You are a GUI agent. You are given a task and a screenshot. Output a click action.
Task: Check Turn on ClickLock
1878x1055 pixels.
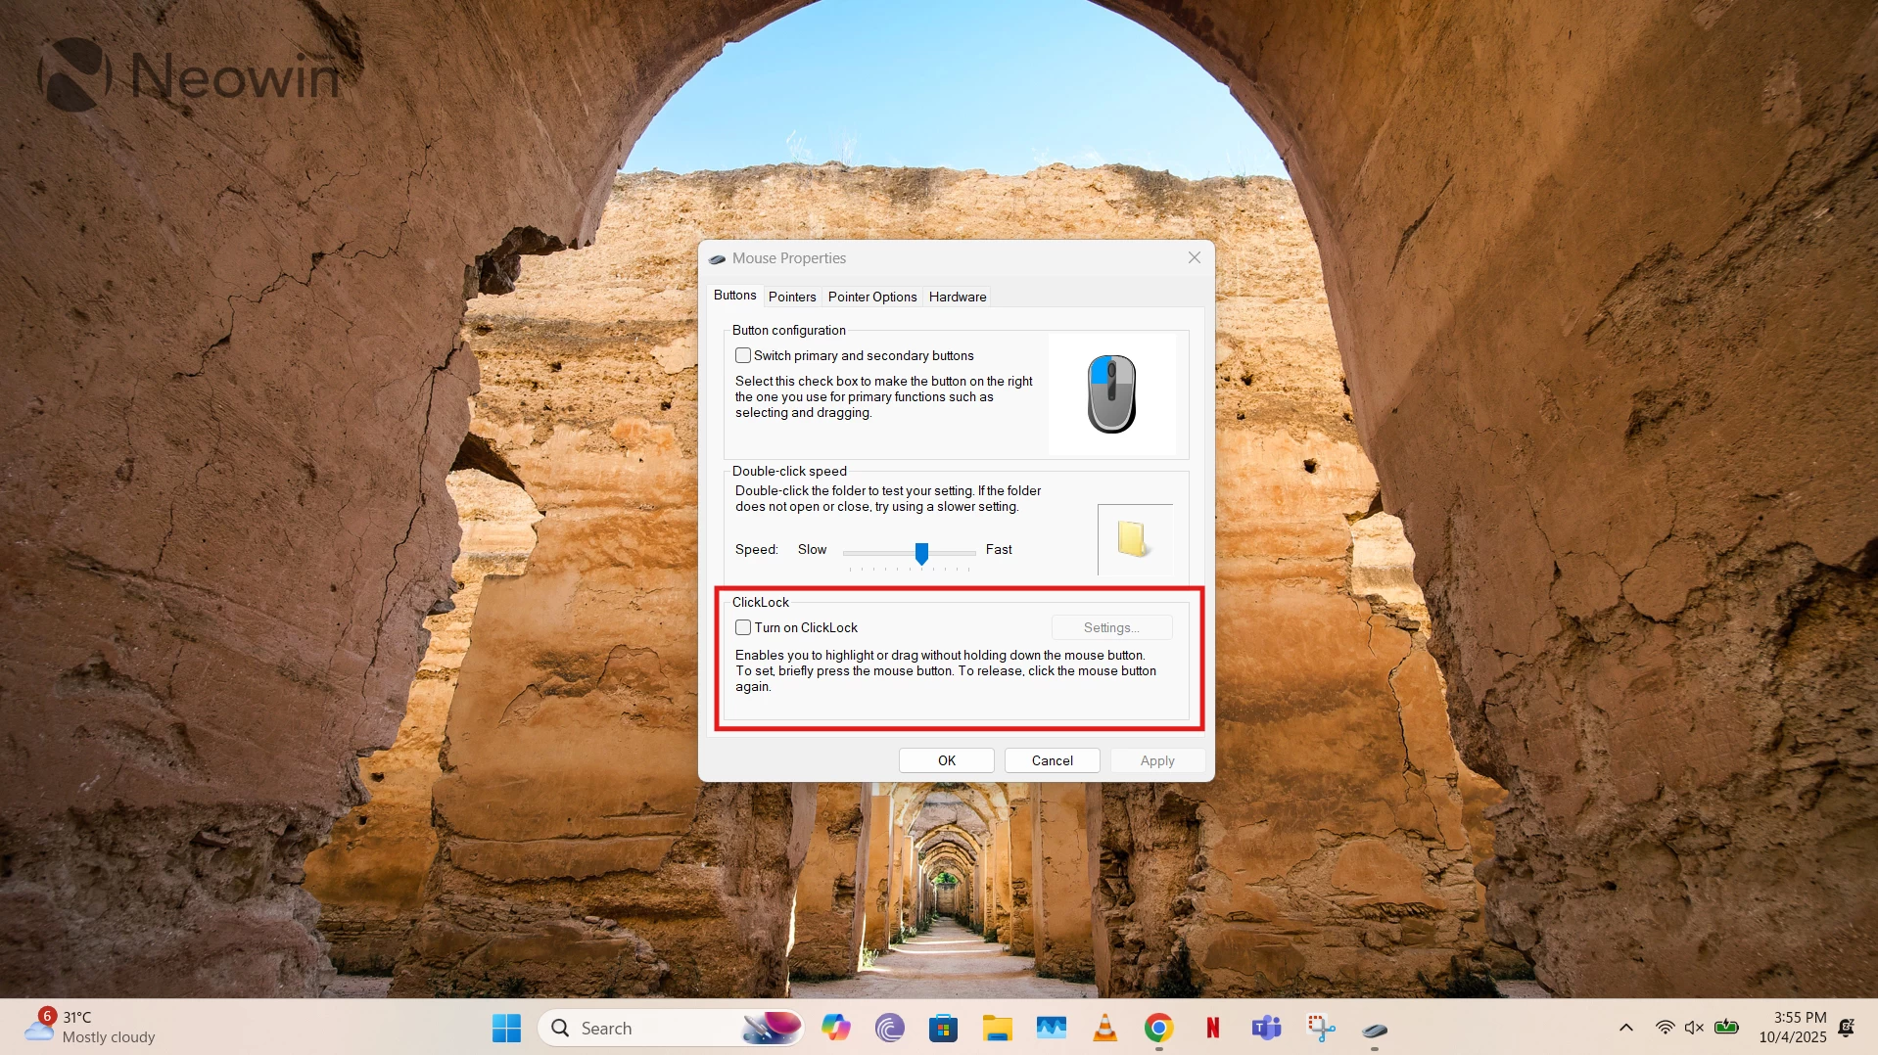(743, 627)
